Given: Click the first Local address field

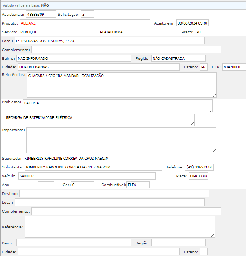Looking at the screenshot, I should 109,41.
